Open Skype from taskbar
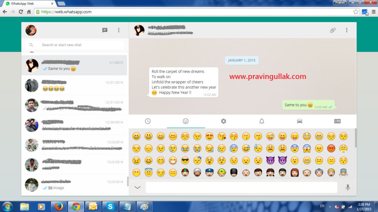This screenshot has width=378, height=212. [x=110, y=206]
